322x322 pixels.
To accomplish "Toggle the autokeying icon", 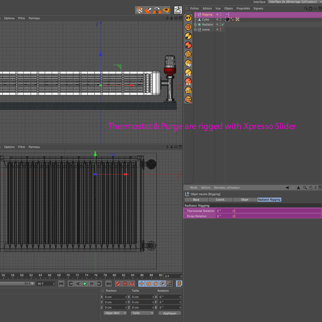I will pos(125,284).
